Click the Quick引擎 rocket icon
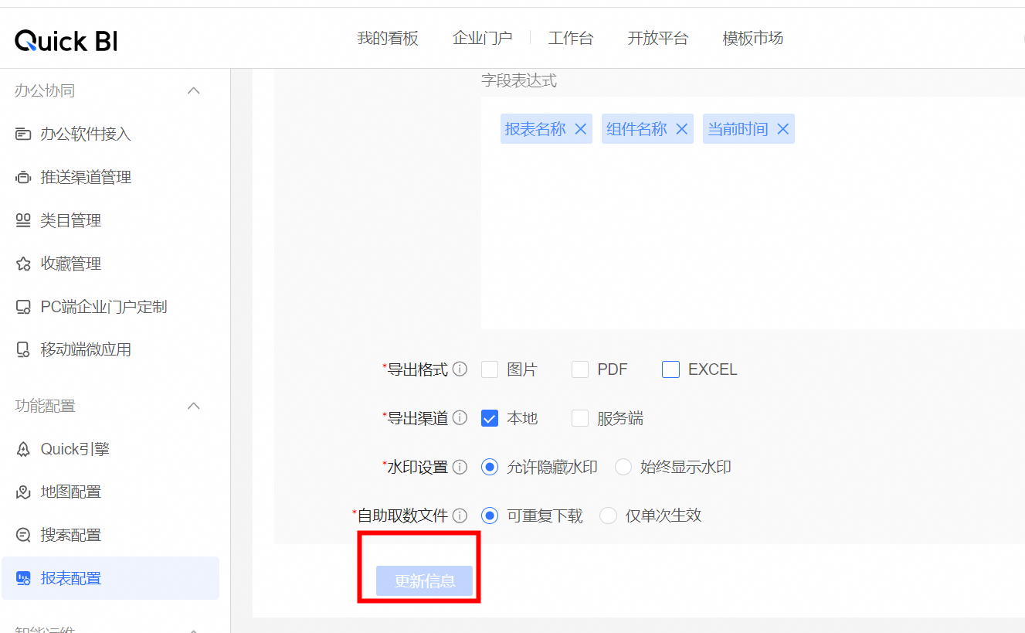 [x=23, y=449]
